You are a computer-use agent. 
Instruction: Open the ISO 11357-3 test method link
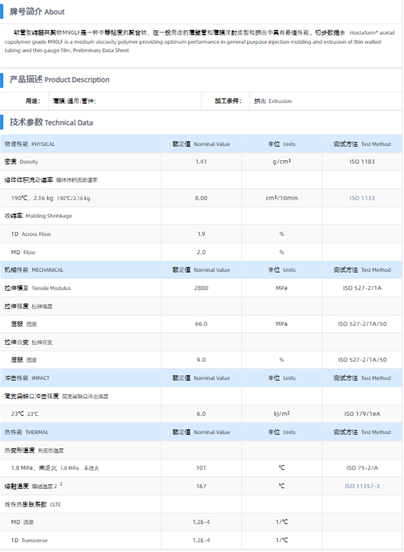362,486
